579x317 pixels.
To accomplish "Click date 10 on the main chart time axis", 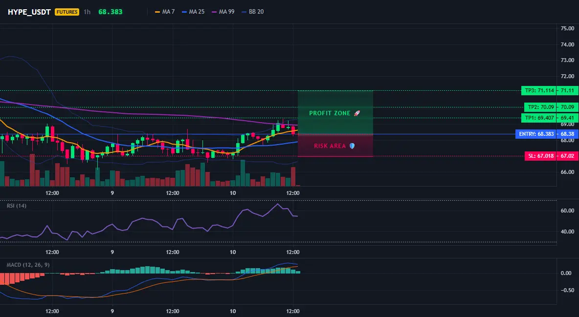I will (233, 193).
